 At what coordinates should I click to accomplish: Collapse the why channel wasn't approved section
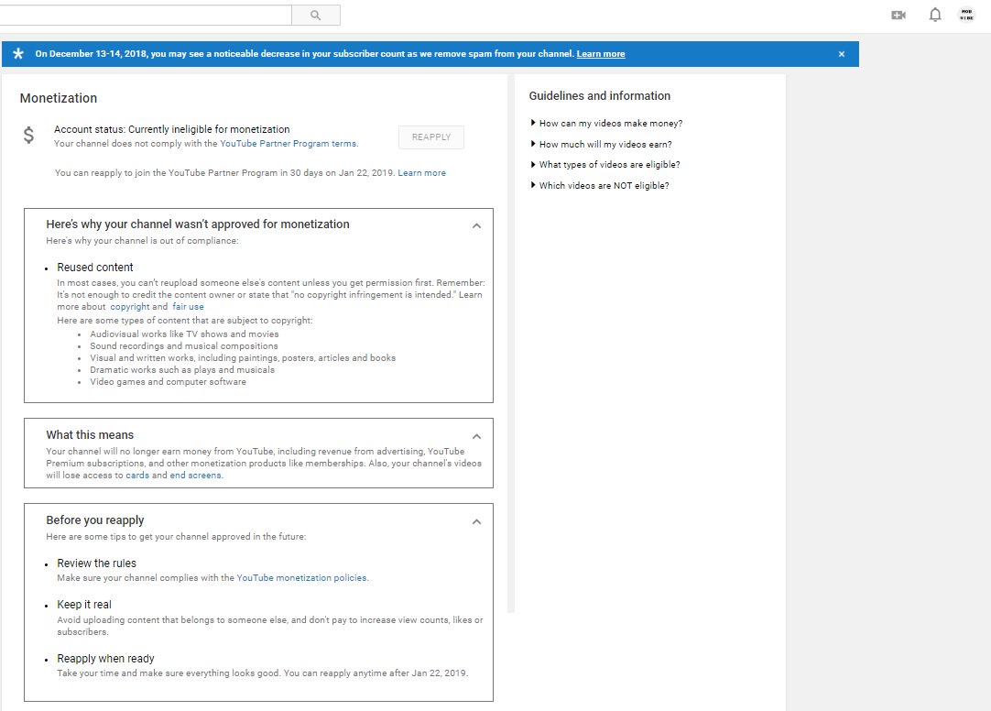click(x=476, y=225)
